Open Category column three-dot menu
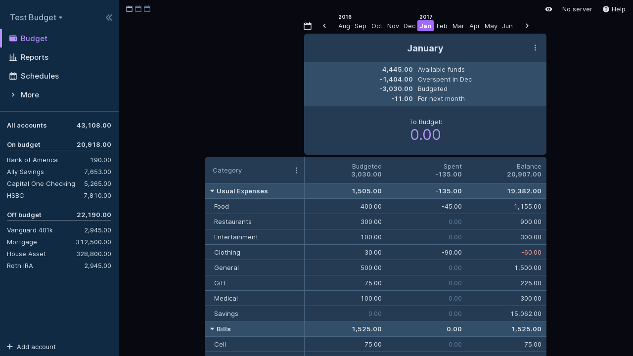 (296, 171)
